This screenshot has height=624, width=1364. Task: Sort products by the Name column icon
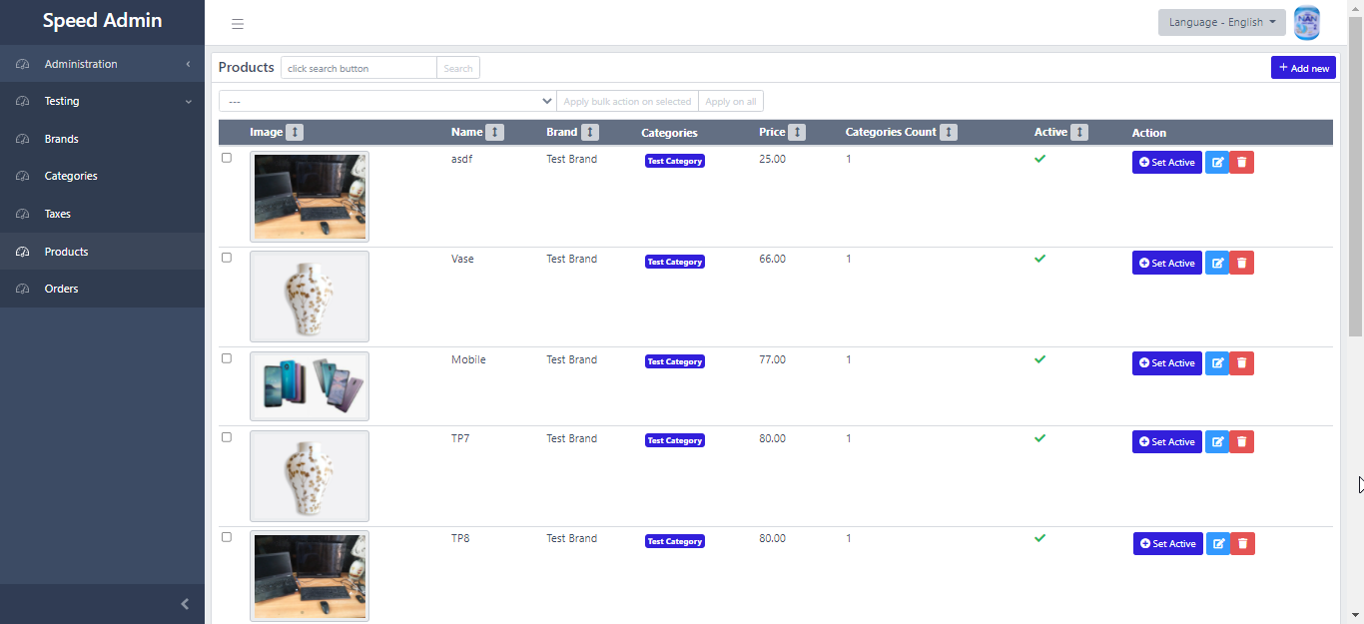495,133
